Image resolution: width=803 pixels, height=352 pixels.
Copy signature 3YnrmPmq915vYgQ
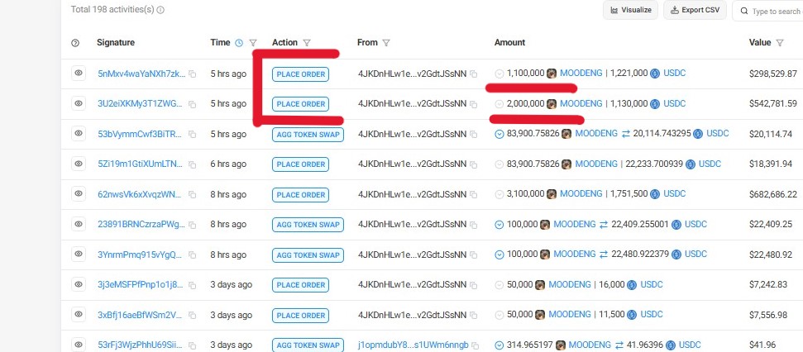[193, 254]
